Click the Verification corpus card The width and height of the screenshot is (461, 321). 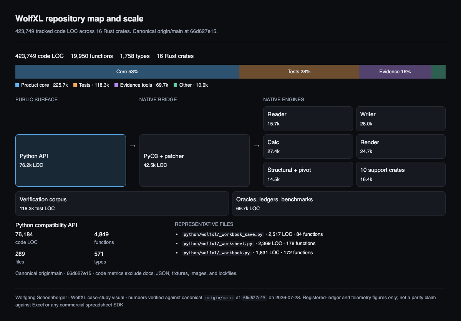point(122,204)
